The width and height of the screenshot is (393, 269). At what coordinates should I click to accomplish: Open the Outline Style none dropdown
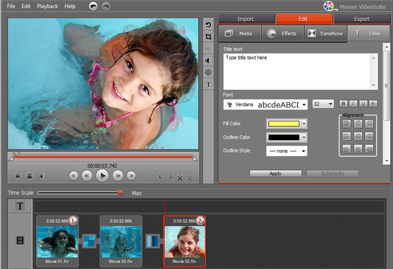click(x=287, y=151)
